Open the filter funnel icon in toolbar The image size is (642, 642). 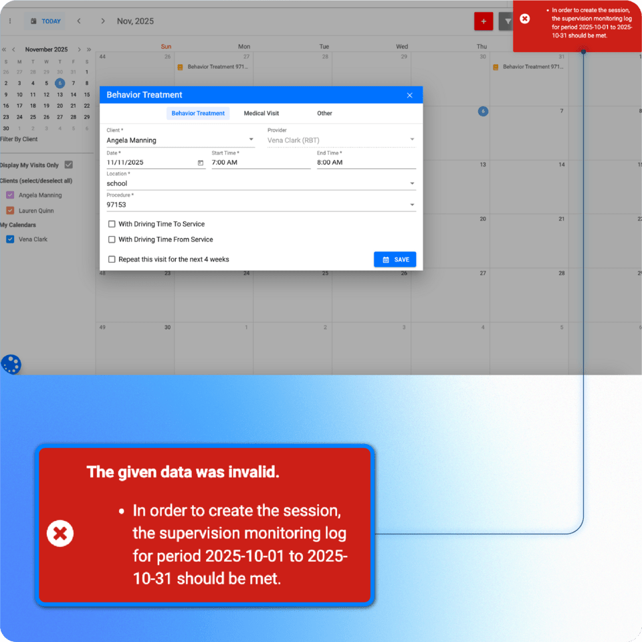click(507, 21)
